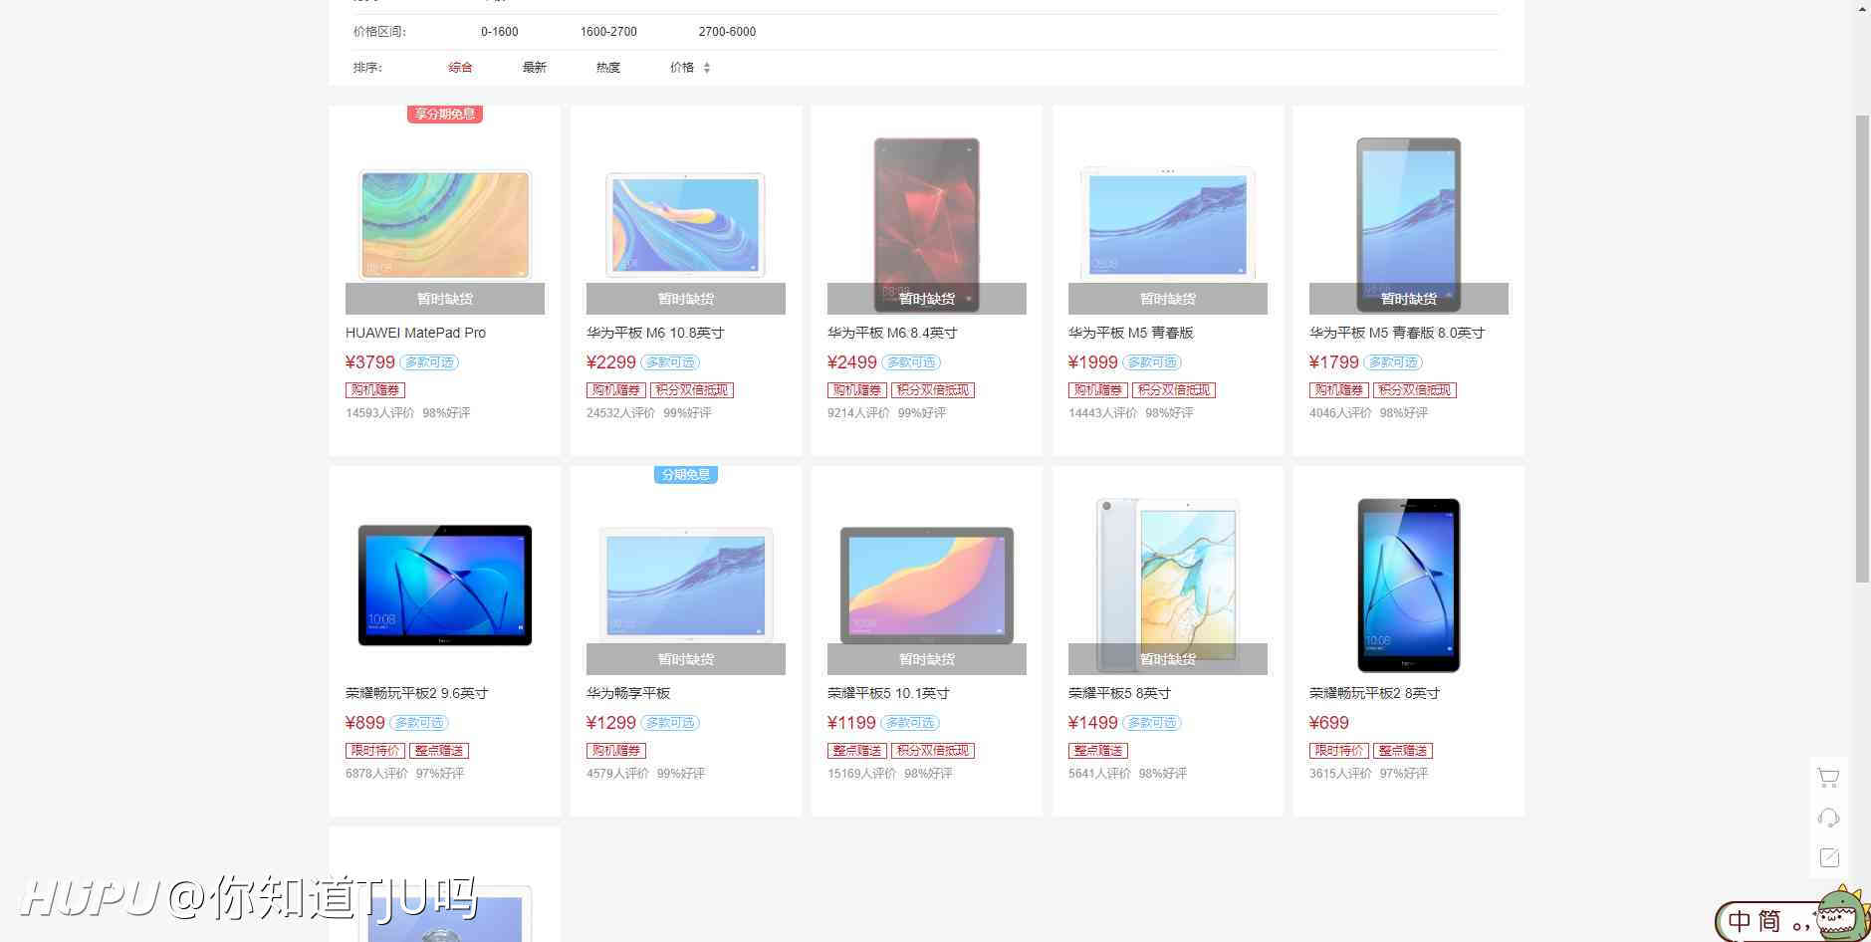Image resolution: width=1871 pixels, height=942 pixels.
Task: Click price ¥1199
Action: coord(852,723)
